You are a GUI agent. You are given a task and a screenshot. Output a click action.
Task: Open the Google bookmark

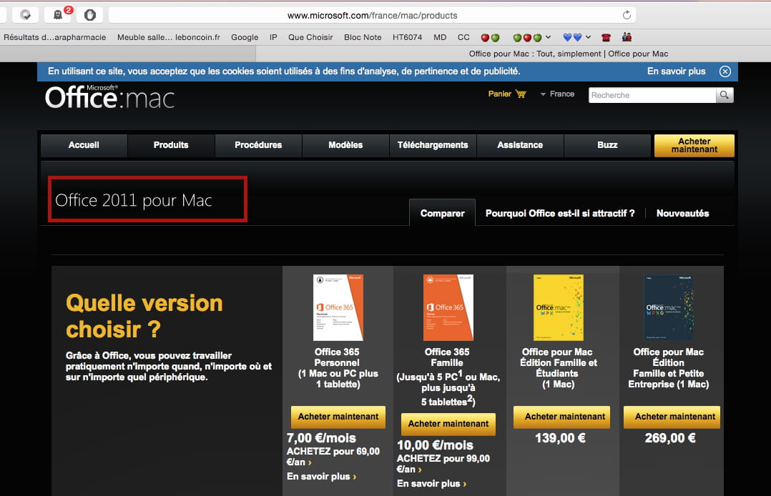pos(245,37)
